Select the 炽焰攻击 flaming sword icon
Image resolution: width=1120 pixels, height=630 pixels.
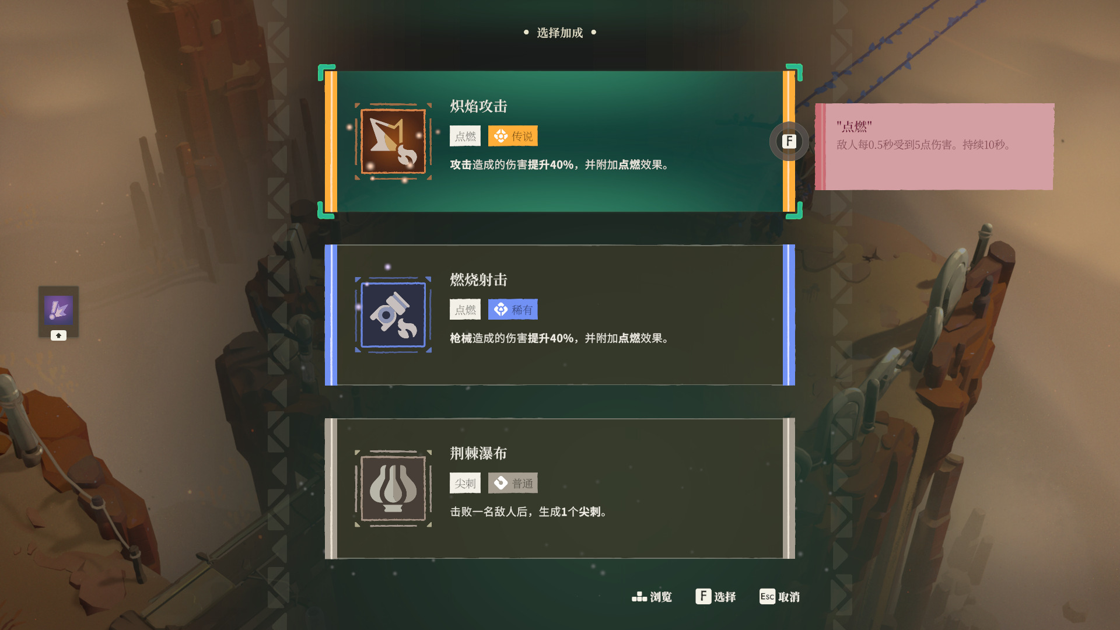point(393,141)
